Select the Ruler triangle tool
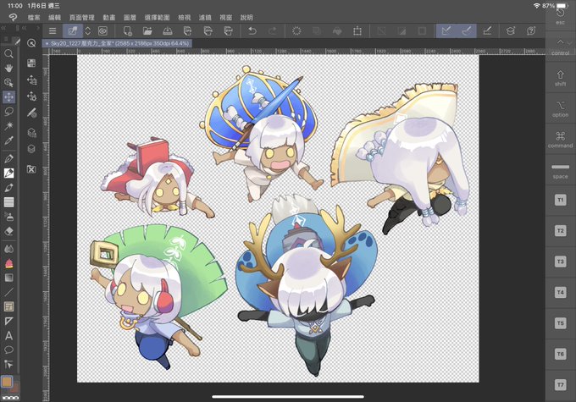Screen dimensions: 576x402 point(8,322)
